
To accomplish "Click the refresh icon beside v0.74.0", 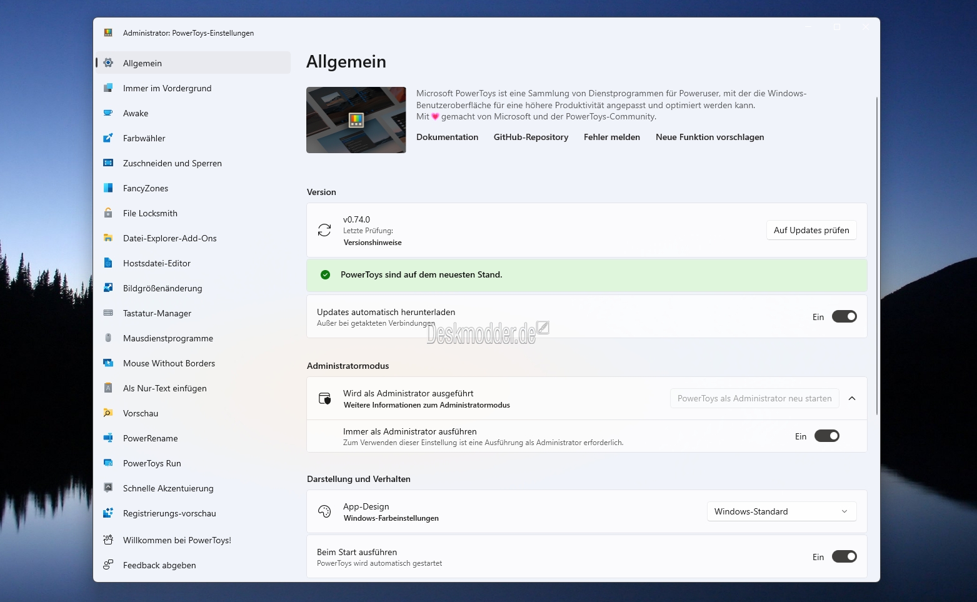I will pos(324,230).
